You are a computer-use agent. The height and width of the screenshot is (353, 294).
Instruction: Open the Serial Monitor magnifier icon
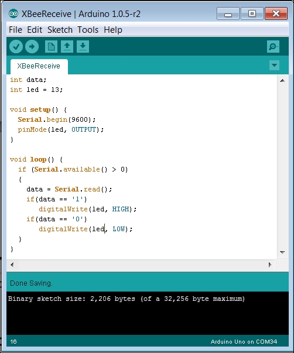point(273,47)
